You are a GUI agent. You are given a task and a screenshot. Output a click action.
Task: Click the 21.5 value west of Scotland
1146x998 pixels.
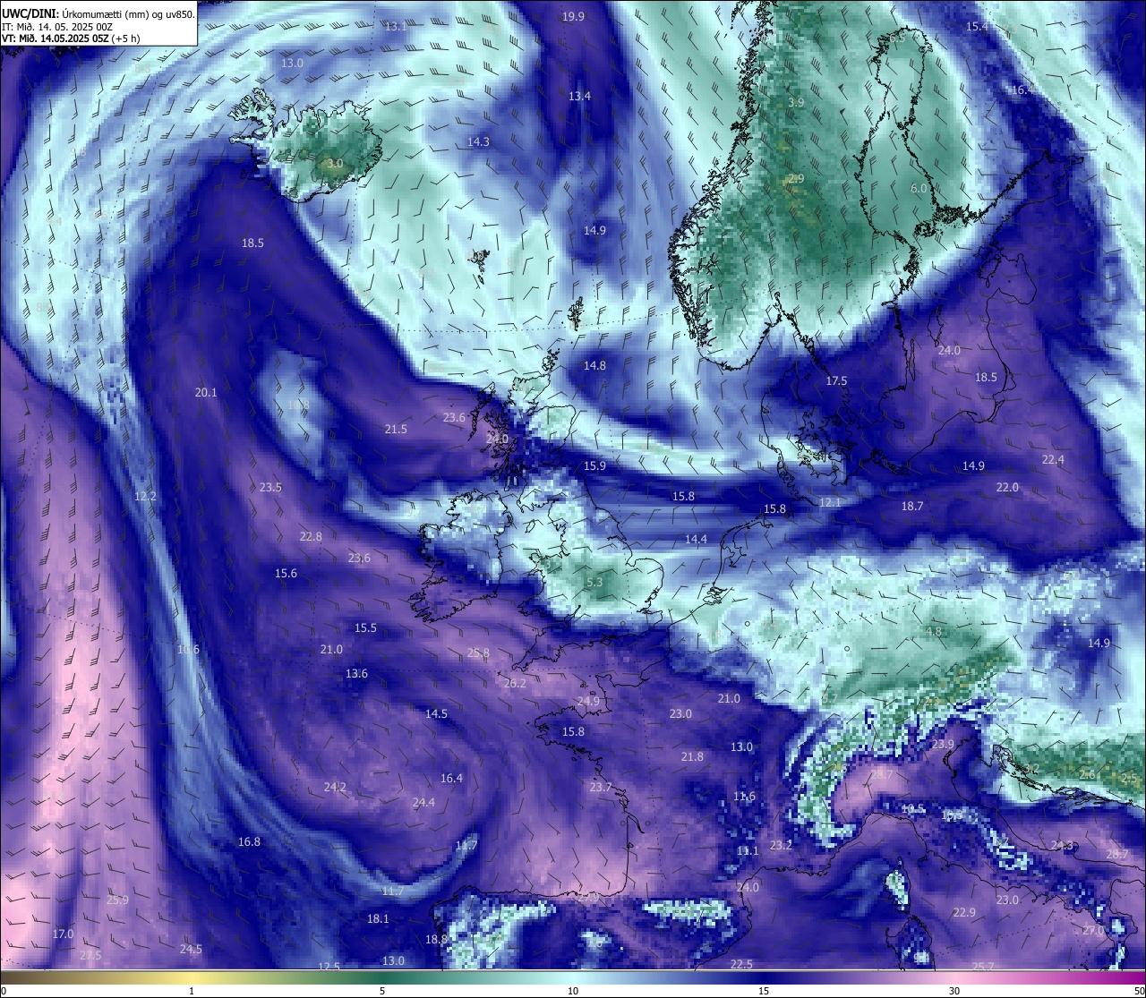coord(396,430)
